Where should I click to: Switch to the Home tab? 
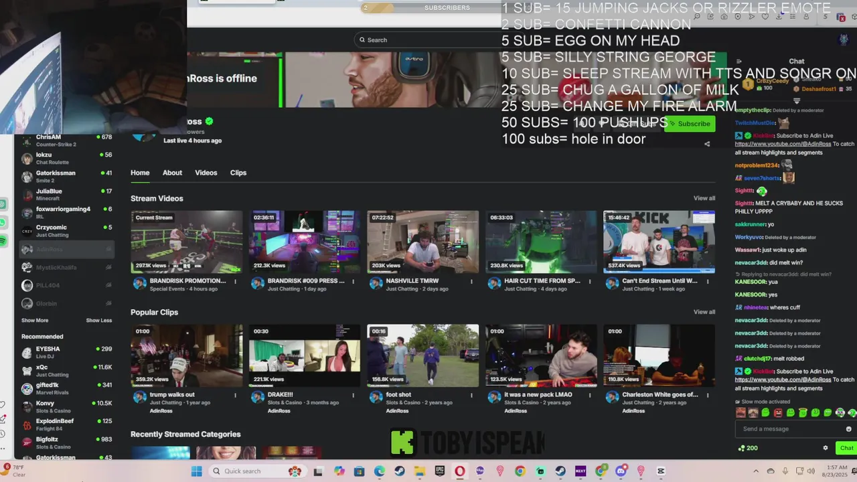pyautogui.click(x=140, y=173)
